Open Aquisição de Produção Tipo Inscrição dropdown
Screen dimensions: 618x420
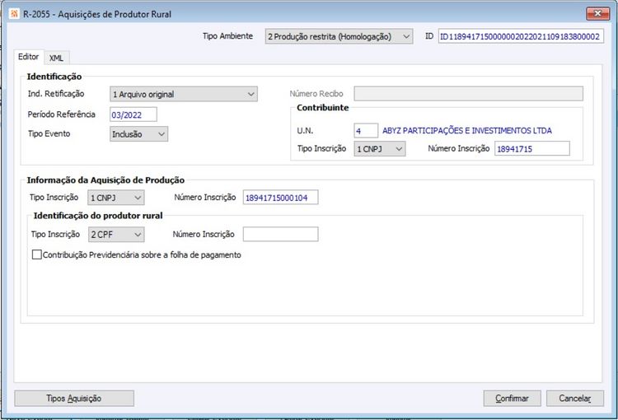coord(116,198)
